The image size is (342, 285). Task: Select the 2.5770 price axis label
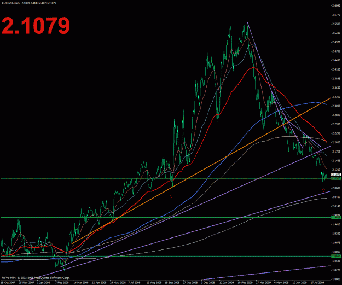(x=337, y=15)
